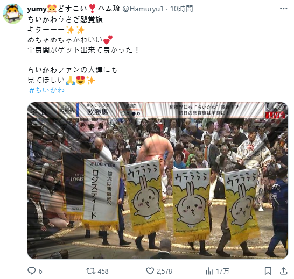Image resolution: width=294 pixels, height=279 pixels.
Task: View analytics via the bar chart icon
Action: click(209, 271)
